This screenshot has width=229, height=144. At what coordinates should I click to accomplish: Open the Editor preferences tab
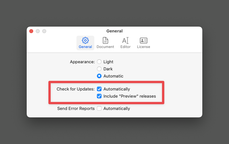tap(126, 43)
